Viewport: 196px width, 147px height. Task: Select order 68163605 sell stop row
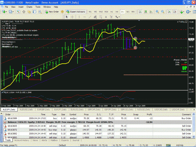point(98,126)
